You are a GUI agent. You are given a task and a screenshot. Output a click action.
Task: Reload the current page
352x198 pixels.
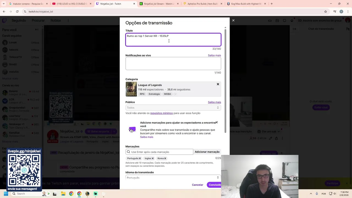click(x=17, y=12)
